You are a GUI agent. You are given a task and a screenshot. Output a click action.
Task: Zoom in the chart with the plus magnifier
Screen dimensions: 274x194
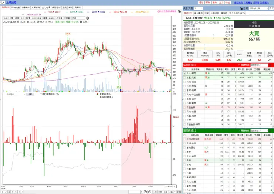150,192
